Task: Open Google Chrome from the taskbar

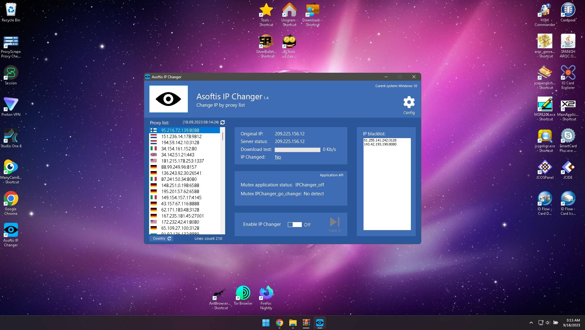Action: tap(279, 323)
